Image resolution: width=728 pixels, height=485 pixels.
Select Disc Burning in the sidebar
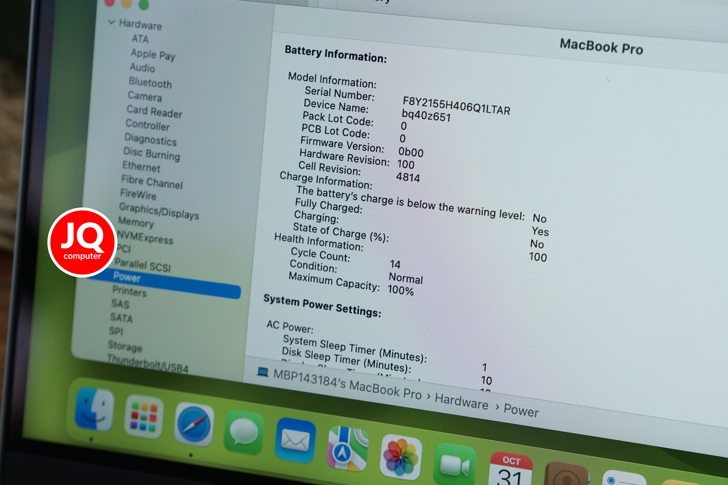pyautogui.click(x=151, y=153)
